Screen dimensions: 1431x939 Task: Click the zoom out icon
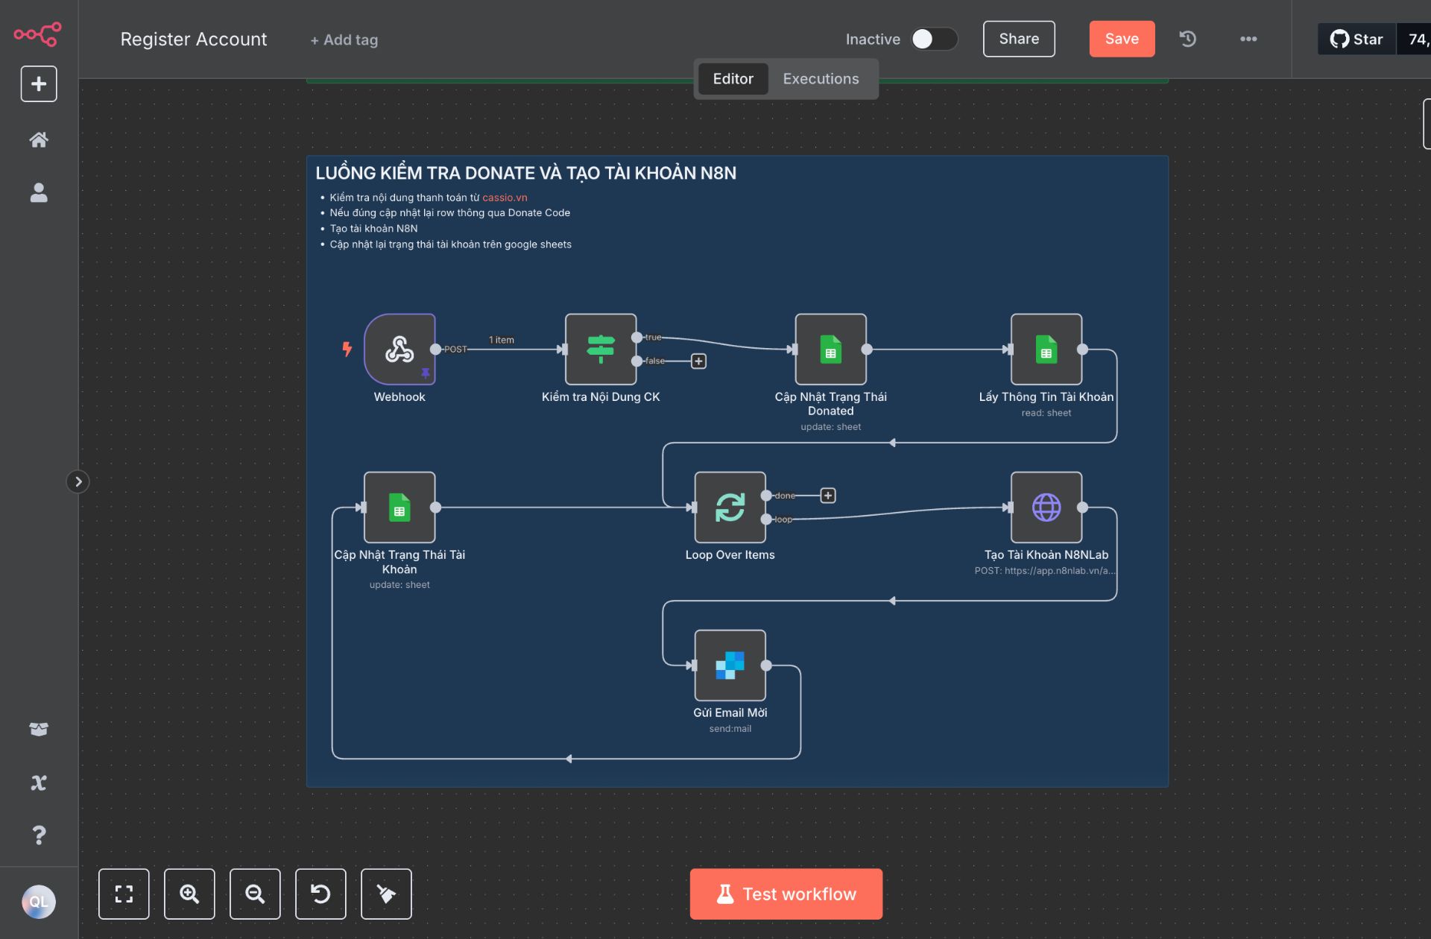(255, 894)
